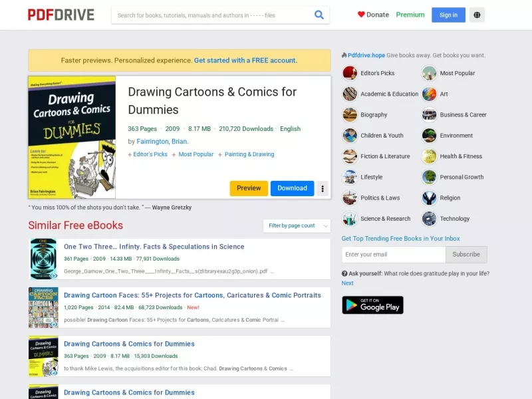Click the yellow Preview button

click(x=249, y=188)
